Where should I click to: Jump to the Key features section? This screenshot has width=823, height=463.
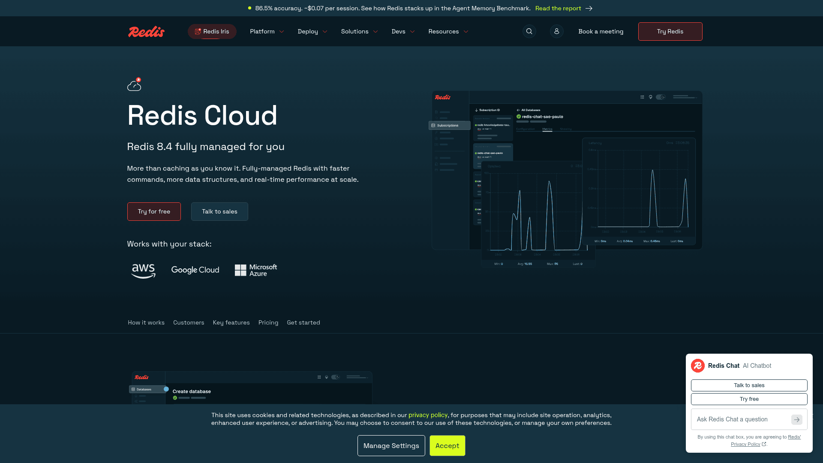[x=231, y=323]
